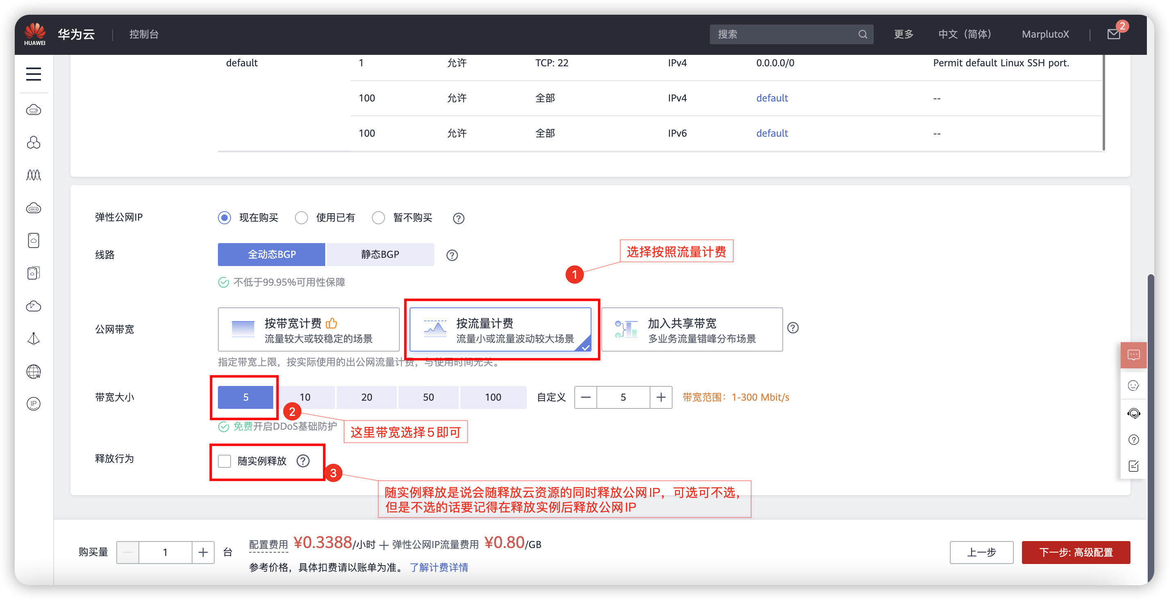The width and height of the screenshot is (1169, 600).
Task: Choose the 按带宽计费 billing option
Action: pyautogui.click(x=308, y=330)
